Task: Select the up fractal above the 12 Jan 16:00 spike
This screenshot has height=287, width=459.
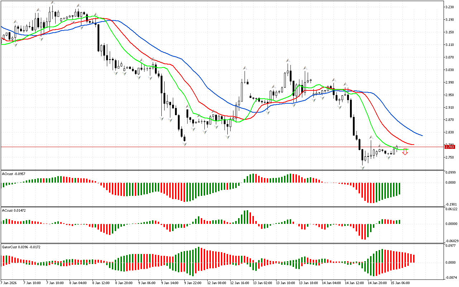Action: 245,67
